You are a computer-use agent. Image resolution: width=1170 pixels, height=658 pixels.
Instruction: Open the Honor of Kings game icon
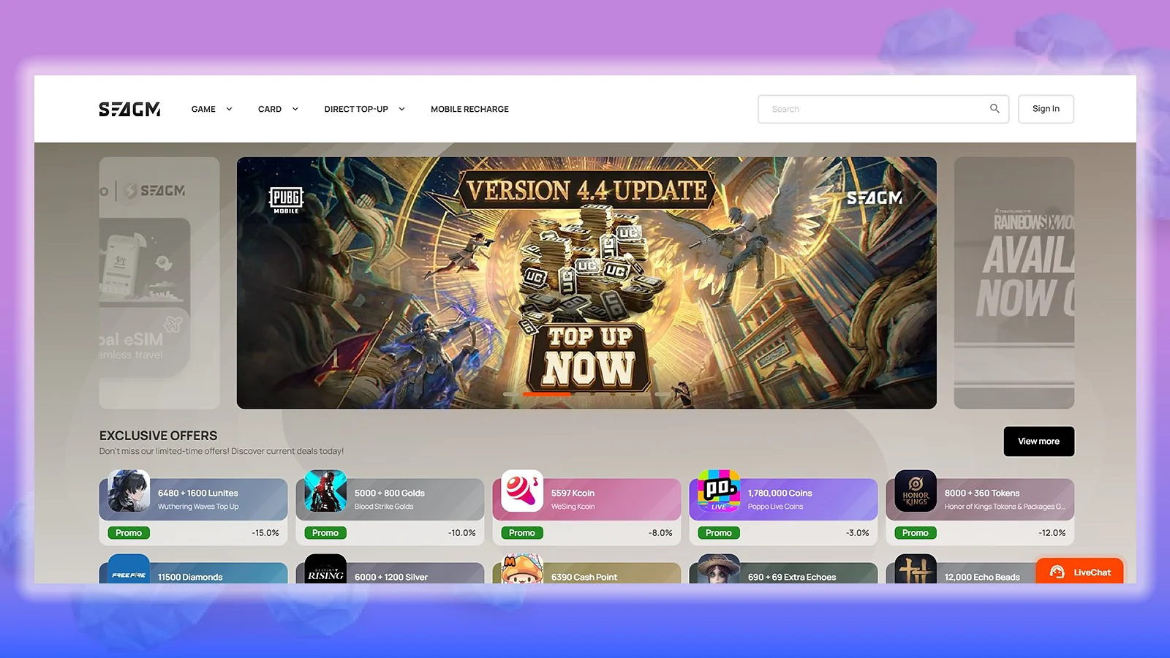pyautogui.click(x=916, y=491)
